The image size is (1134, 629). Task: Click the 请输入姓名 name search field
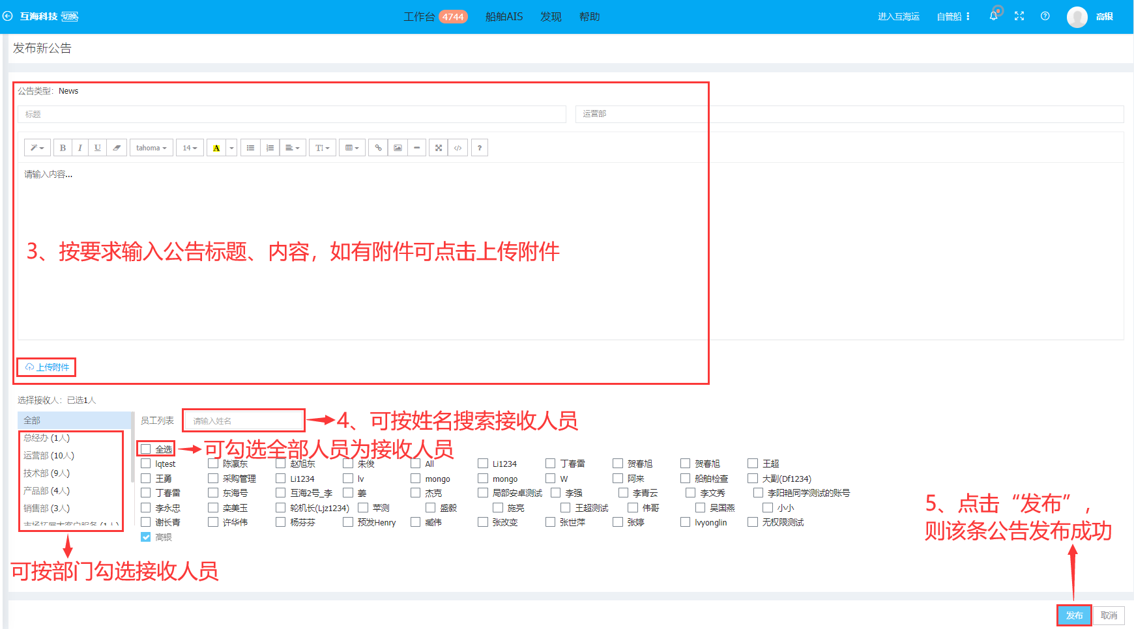click(x=244, y=421)
